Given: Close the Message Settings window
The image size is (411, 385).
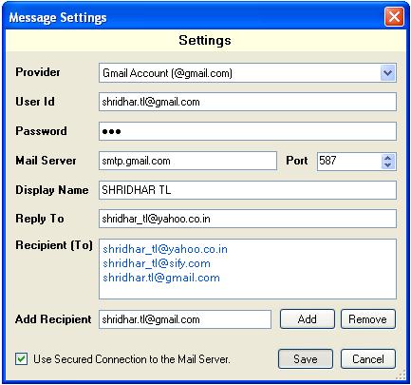Looking at the screenshot, I should coord(394,16).
